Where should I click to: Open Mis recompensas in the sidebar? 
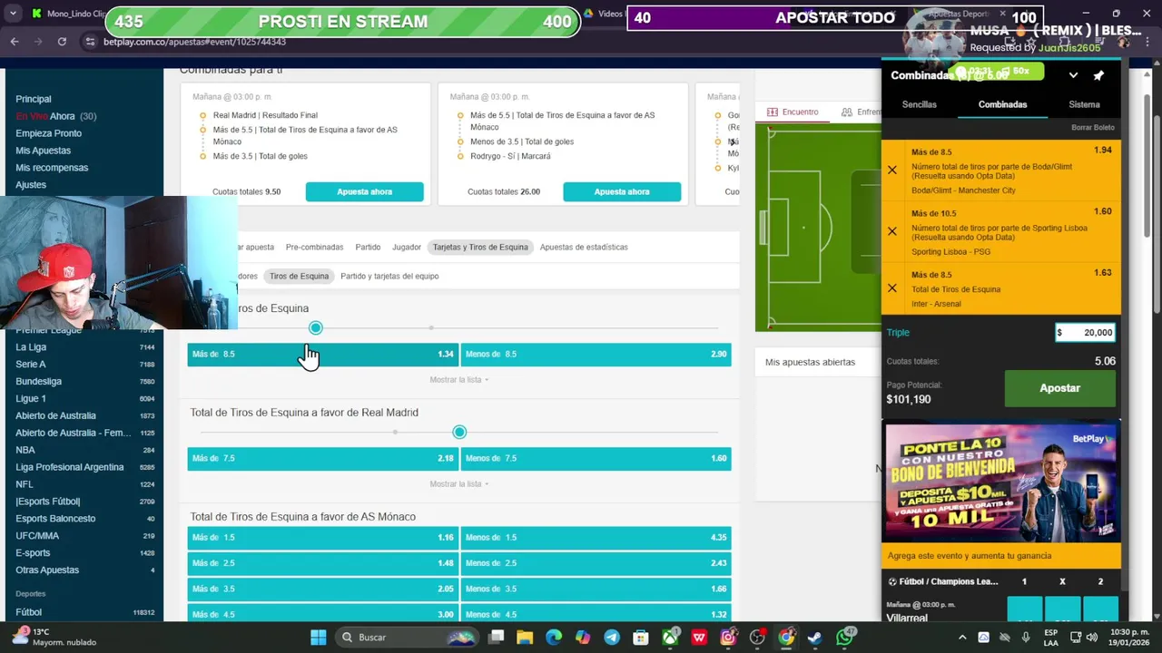52,168
